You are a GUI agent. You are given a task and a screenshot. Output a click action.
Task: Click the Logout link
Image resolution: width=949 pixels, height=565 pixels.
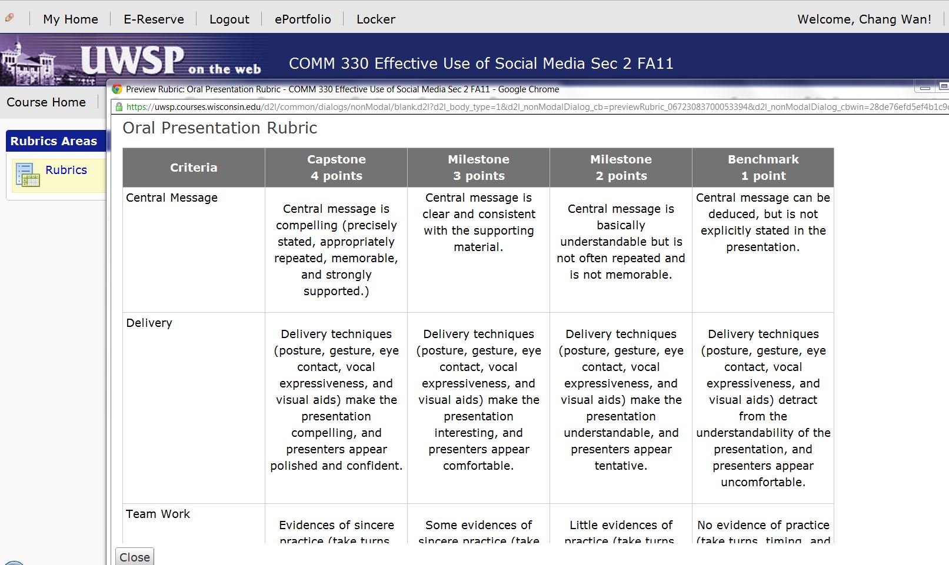[x=229, y=19]
